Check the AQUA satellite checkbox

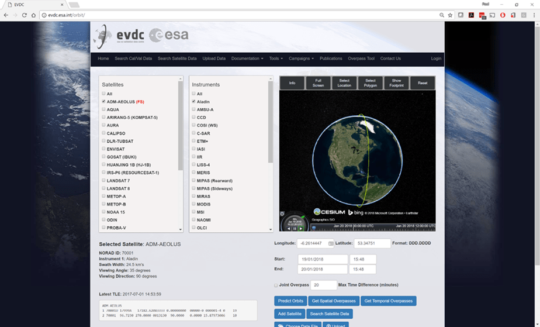[103, 109]
